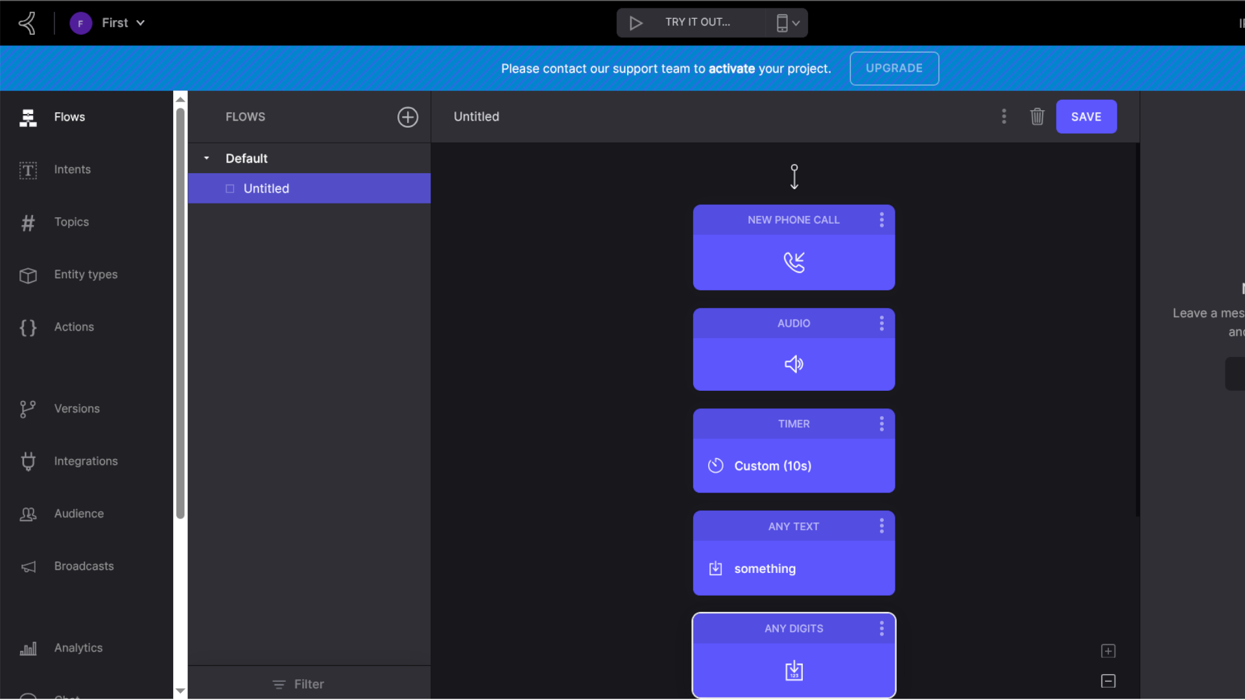Click the clock icon in the Timer block
The image size is (1245, 700).
(x=715, y=465)
